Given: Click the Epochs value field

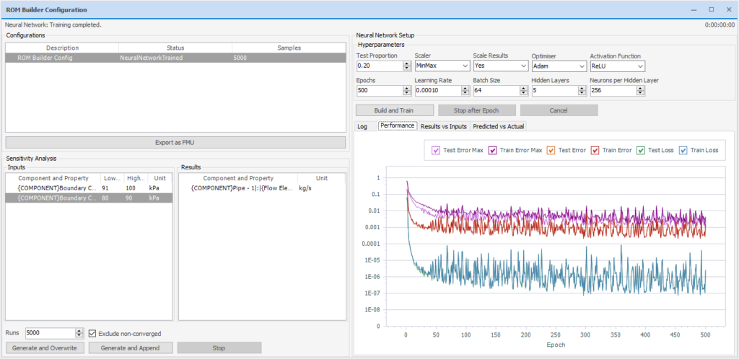Looking at the screenshot, I should click(x=380, y=90).
